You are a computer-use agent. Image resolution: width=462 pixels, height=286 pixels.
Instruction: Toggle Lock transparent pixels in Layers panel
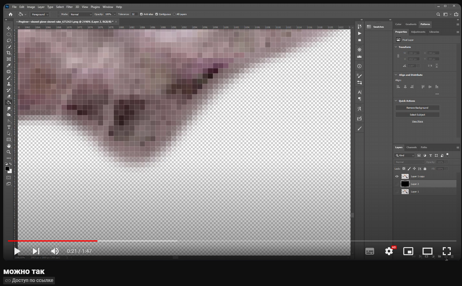tap(404, 169)
